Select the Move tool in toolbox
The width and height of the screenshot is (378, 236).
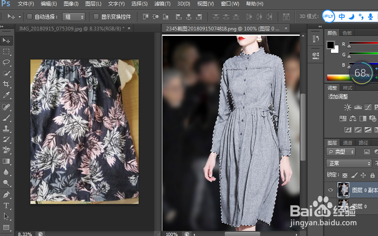pyautogui.click(x=6, y=40)
